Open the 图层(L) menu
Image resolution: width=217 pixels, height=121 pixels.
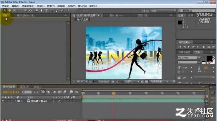click(x=41, y=6)
